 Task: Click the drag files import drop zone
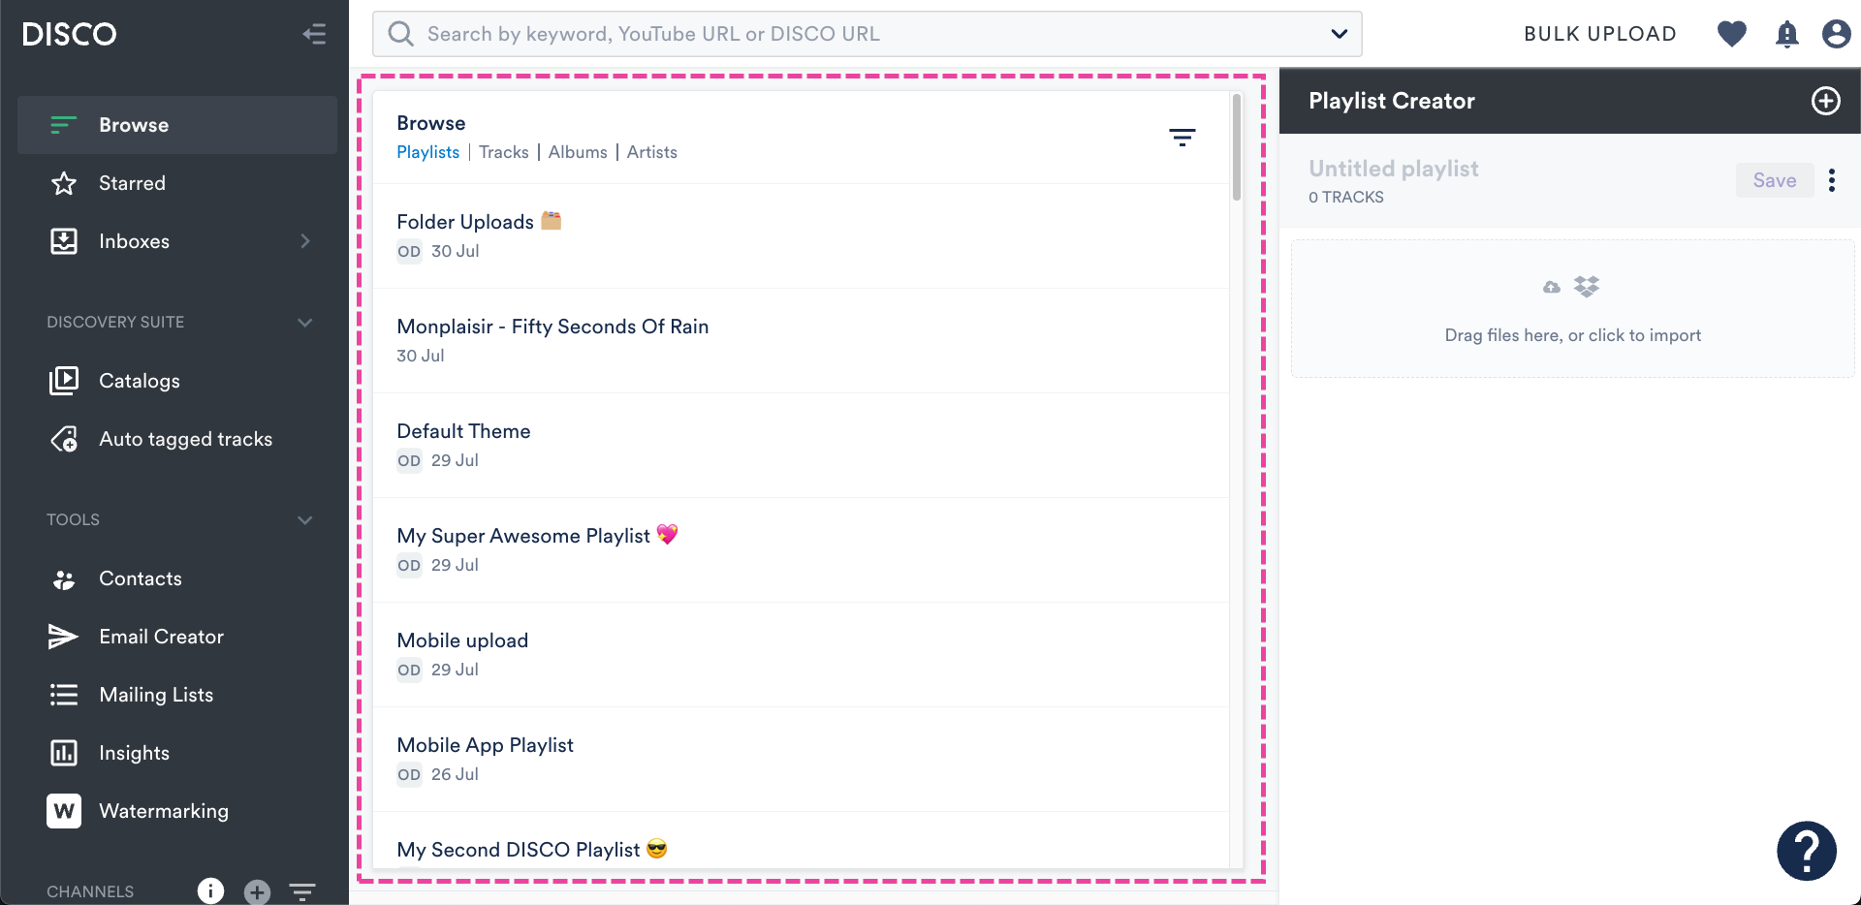coord(1572,308)
